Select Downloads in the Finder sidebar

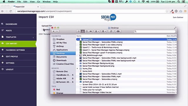pos(61,60)
